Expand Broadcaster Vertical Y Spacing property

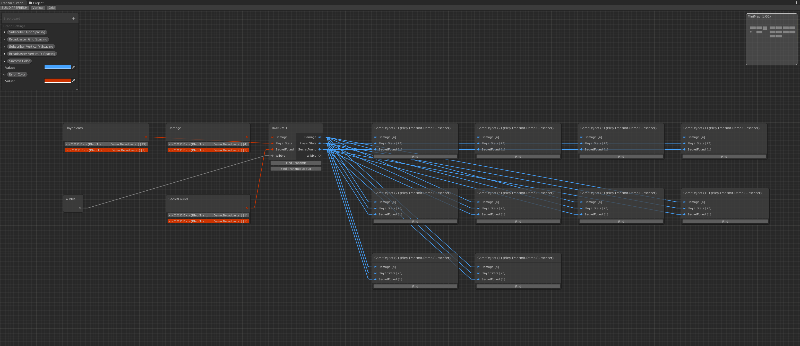click(x=4, y=54)
